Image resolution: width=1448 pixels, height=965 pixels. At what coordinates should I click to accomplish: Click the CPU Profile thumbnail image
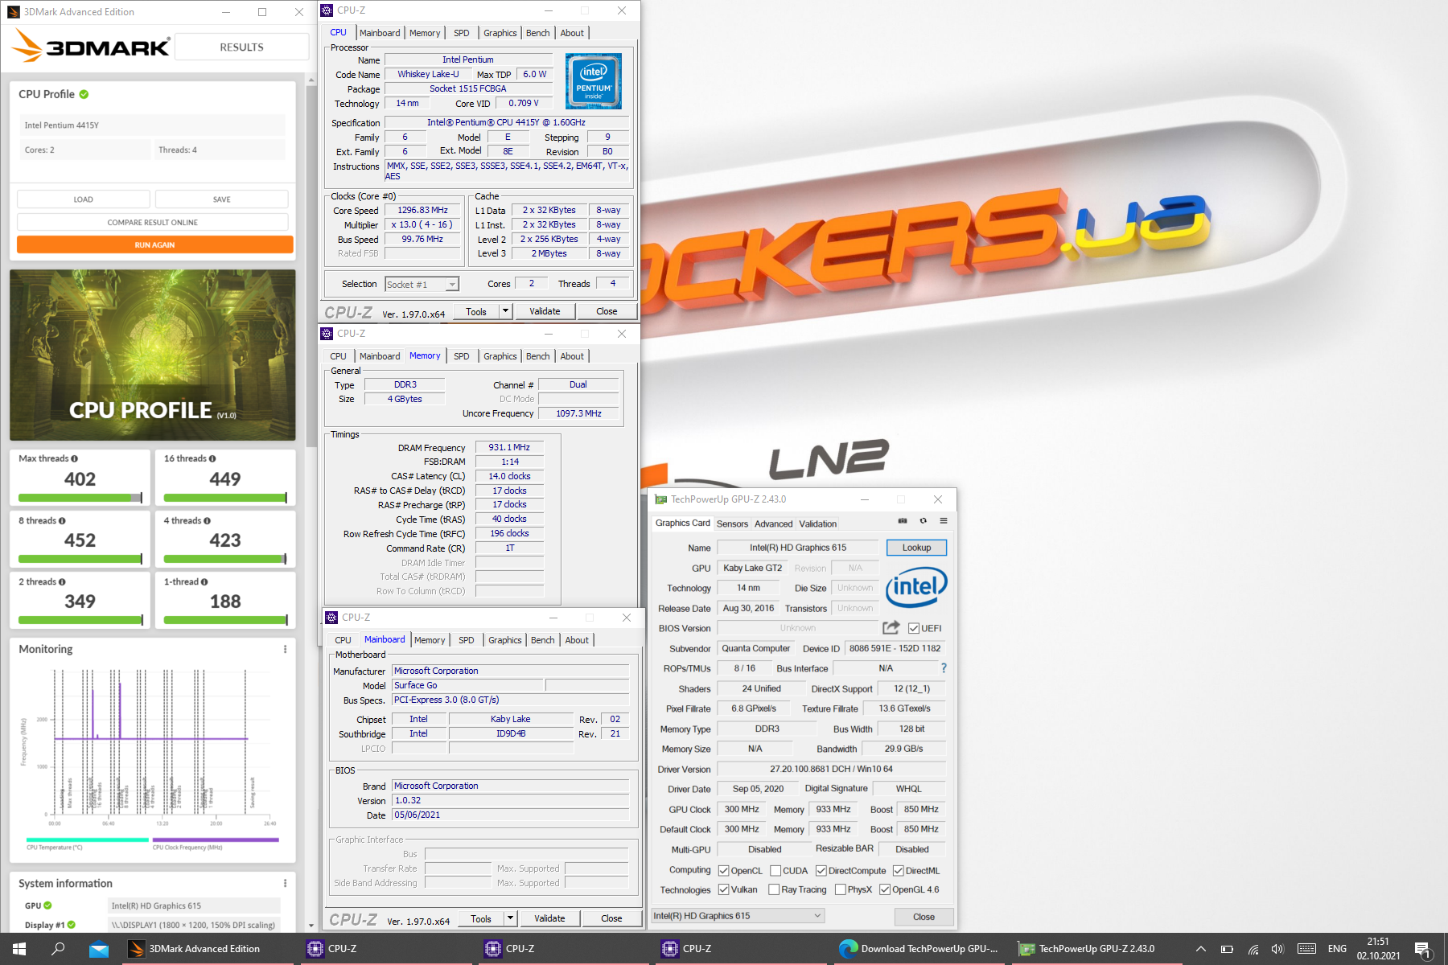pyautogui.click(x=153, y=355)
